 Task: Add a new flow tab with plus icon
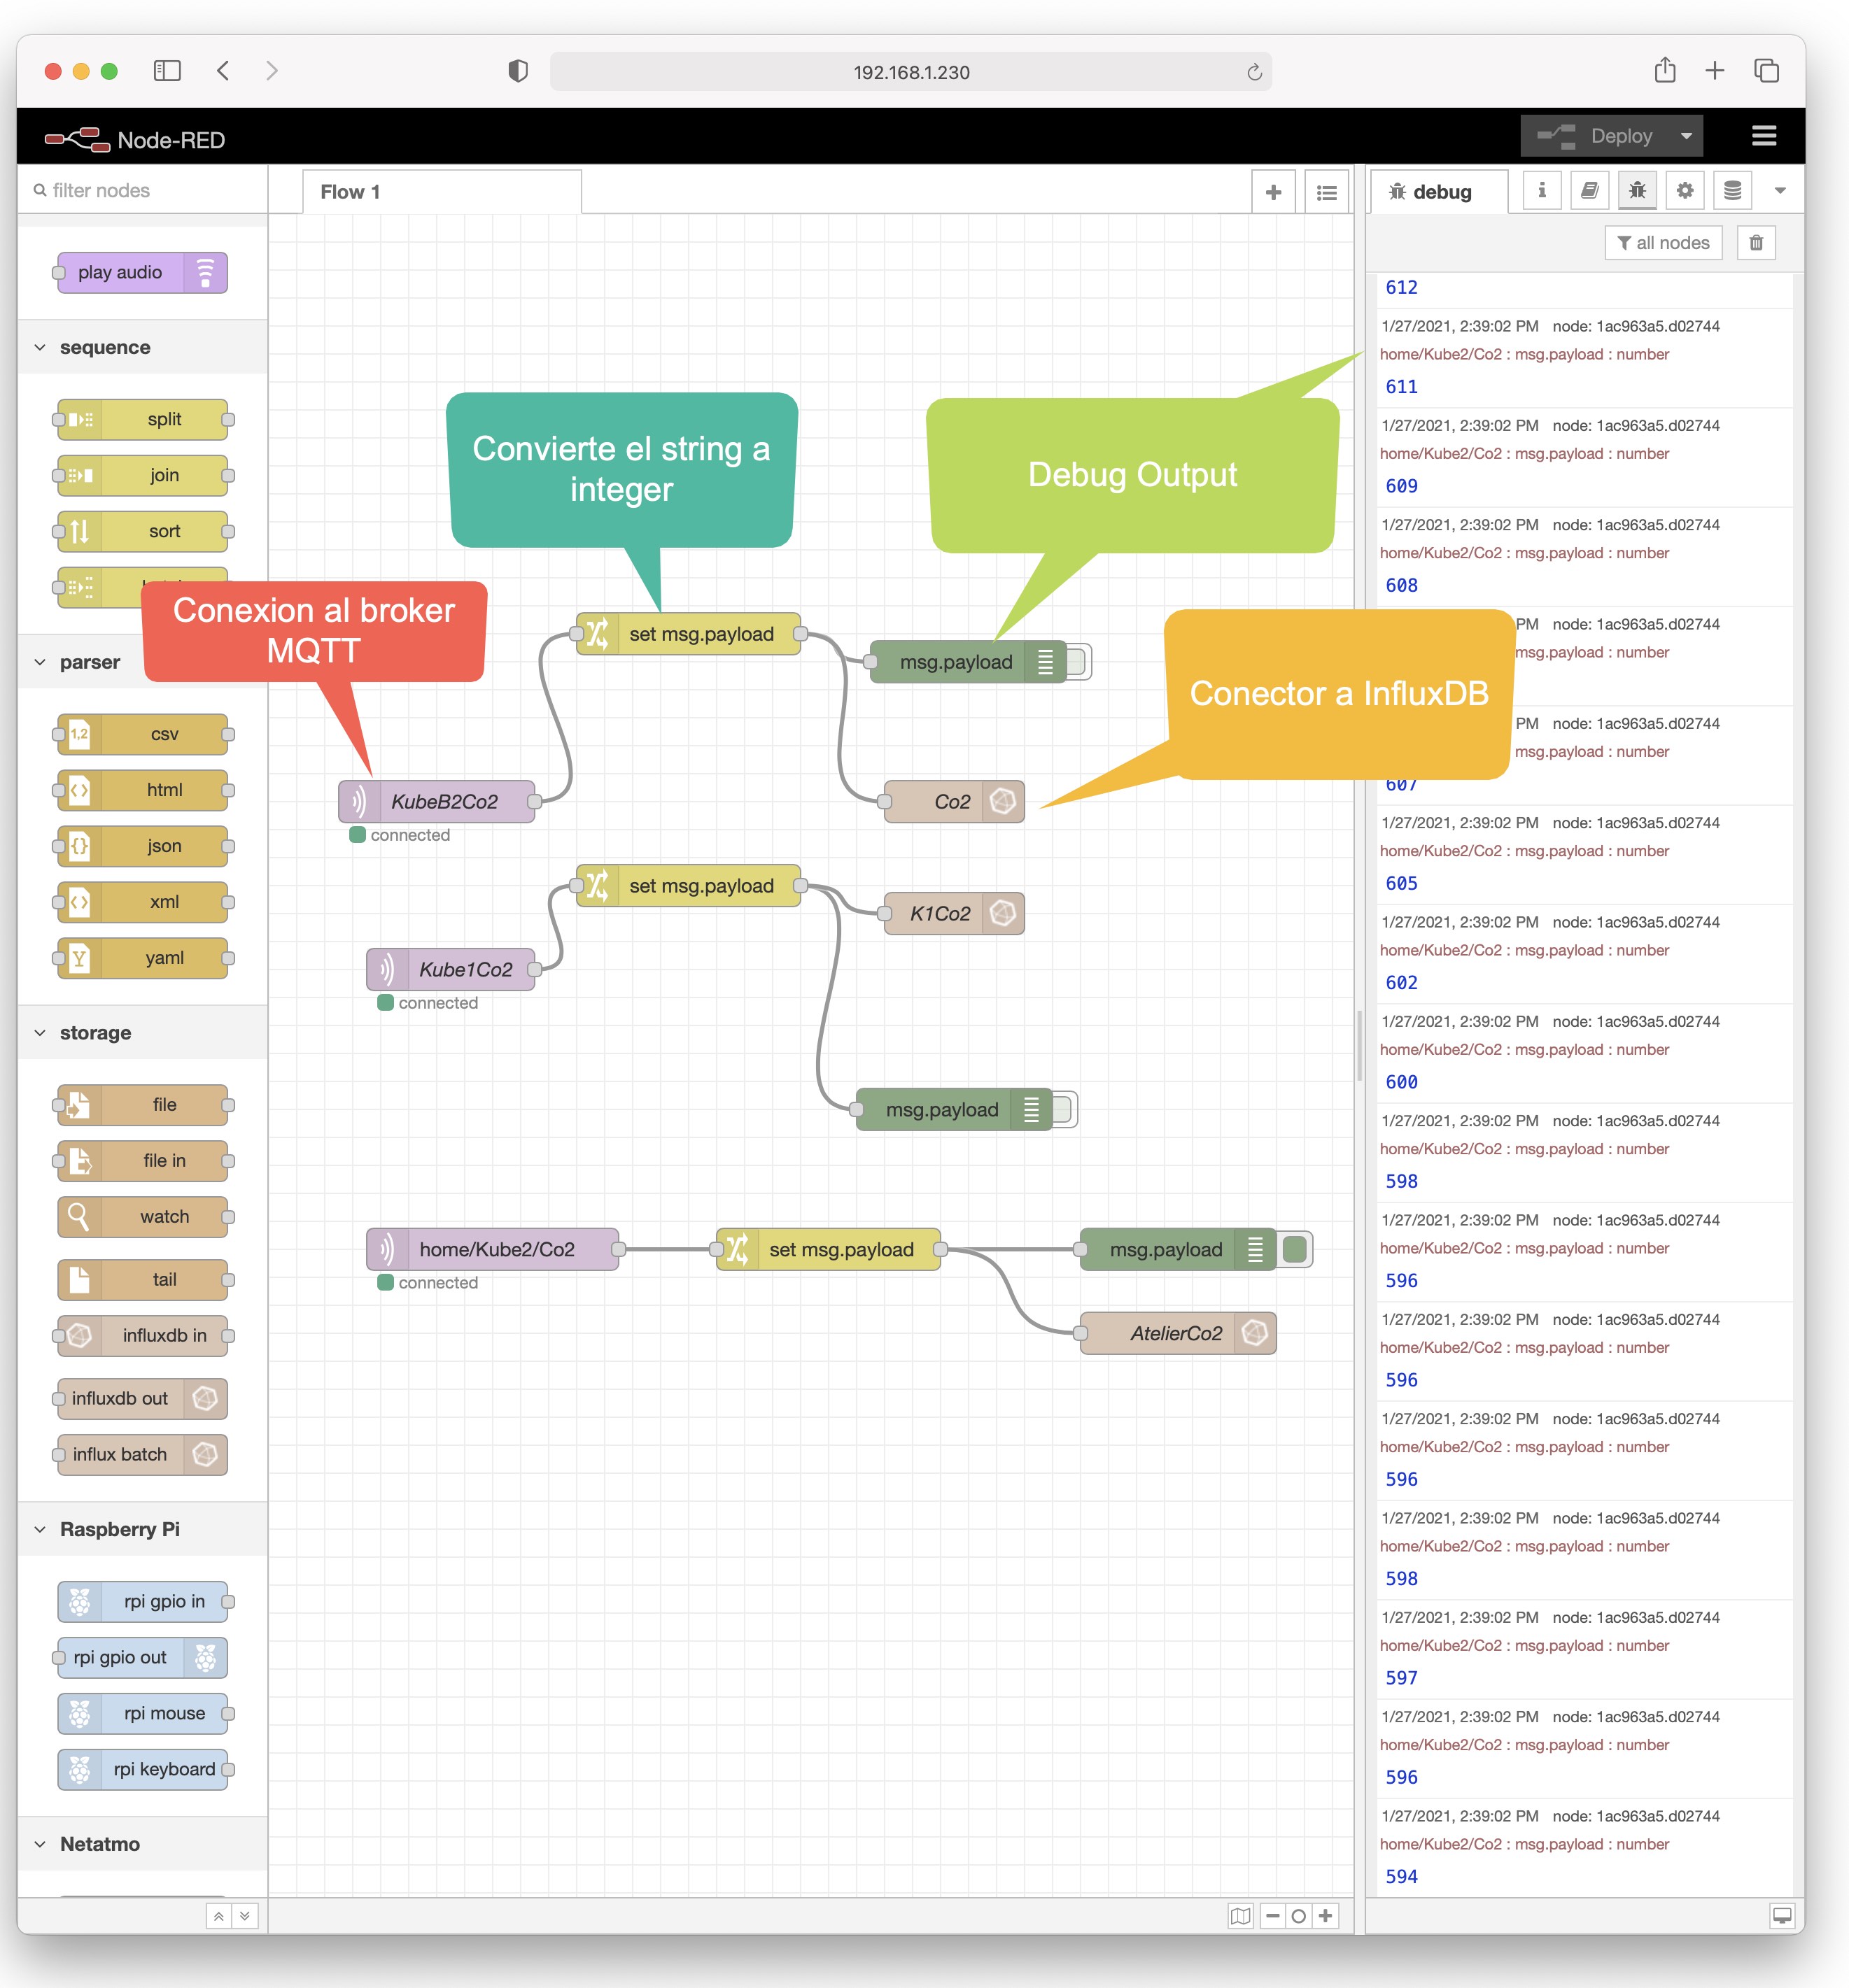click(x=1273, y=192)
